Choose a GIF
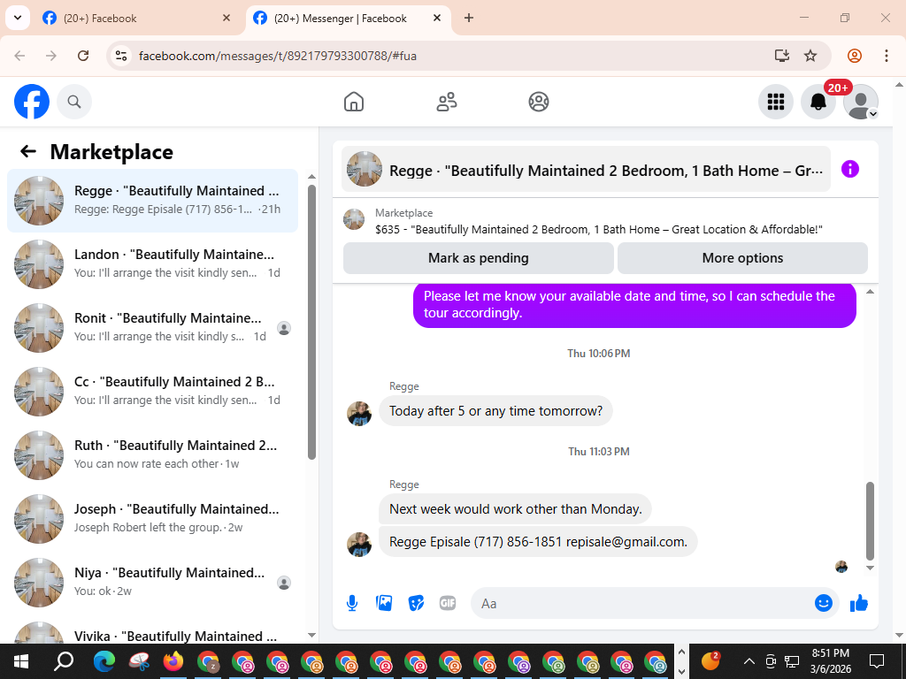The width and height of the screenshot is (906, 679). [x=448, y=603]
